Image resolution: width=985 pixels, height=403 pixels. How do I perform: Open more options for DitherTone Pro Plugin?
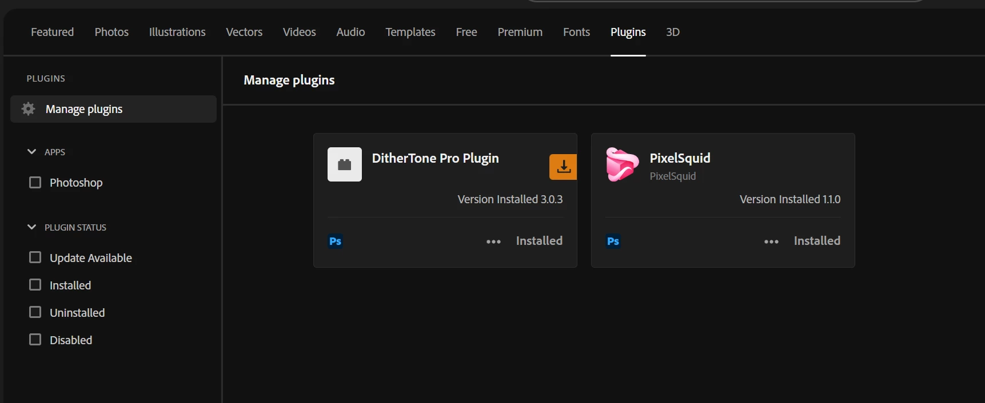(x=493, y=241)
